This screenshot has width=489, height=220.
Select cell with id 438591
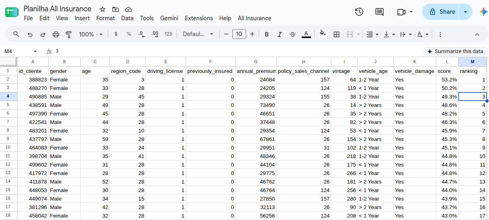pos(33,105)
